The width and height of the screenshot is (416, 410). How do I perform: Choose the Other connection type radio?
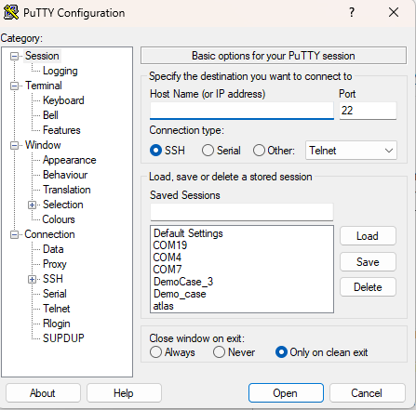tap(259, 151)
